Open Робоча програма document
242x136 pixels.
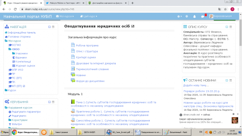87,45
